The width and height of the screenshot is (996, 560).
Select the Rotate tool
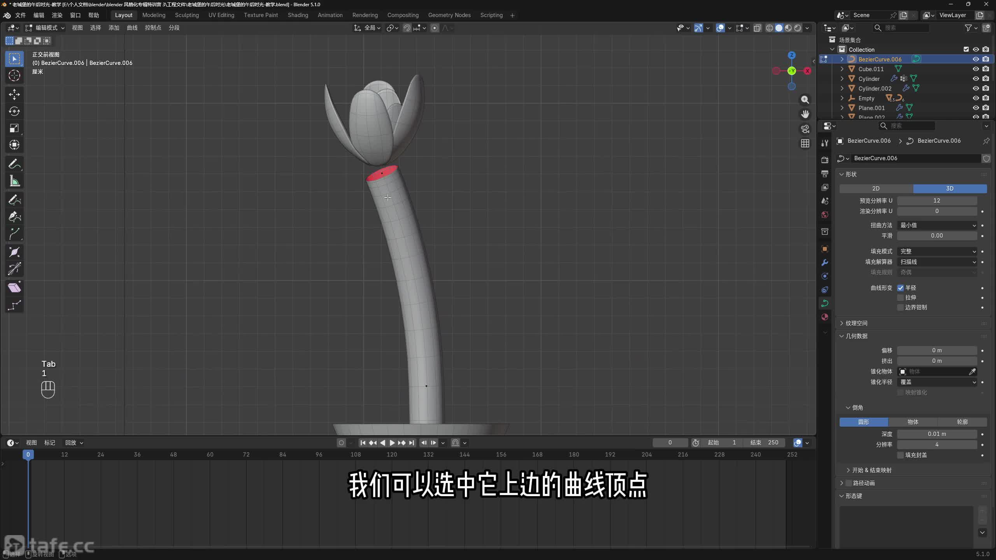click(x=14, y=111)
